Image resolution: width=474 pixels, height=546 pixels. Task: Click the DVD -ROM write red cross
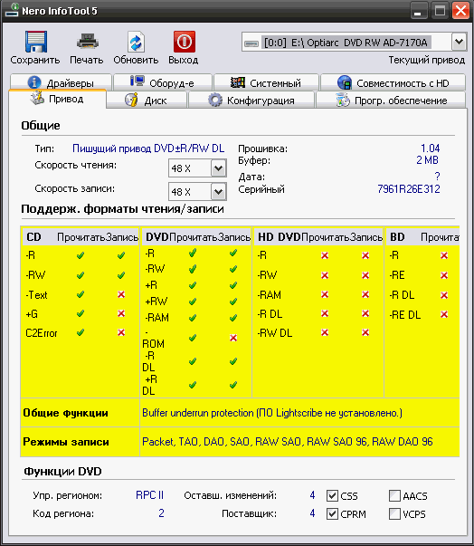[x=233, y=338]
